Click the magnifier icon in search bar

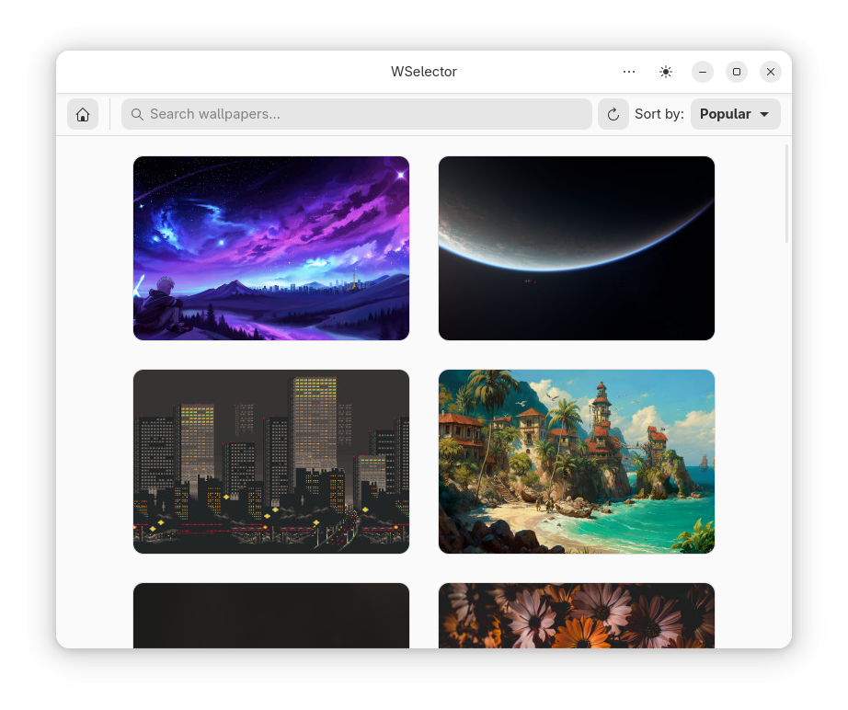click(137, 114)
